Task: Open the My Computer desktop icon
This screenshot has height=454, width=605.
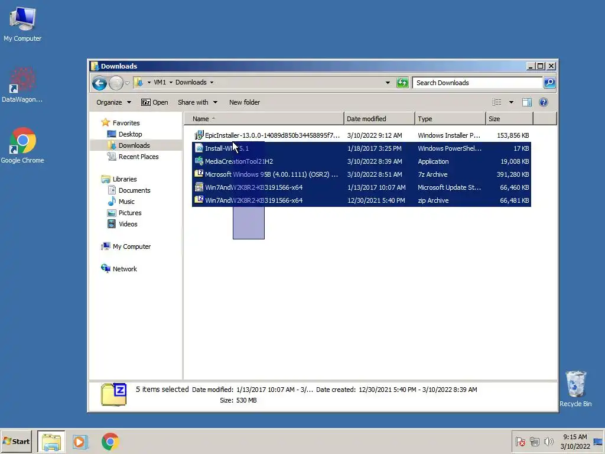Action: (22, 24)
